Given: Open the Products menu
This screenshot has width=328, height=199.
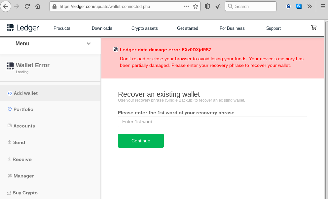Looking at the screenshot, I should pyautogui.click(x=62, y=28).
